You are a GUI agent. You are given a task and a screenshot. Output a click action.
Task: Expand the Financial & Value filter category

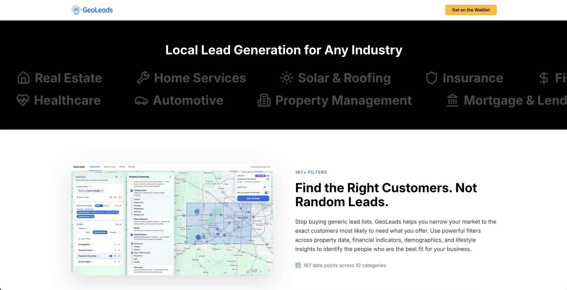coord(99,250)
